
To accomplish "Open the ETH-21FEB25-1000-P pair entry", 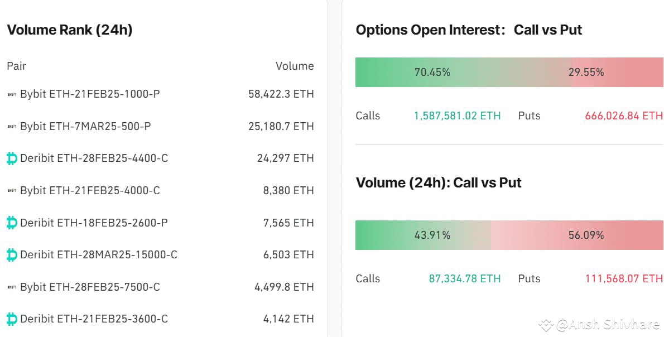I will click(90, 94).
